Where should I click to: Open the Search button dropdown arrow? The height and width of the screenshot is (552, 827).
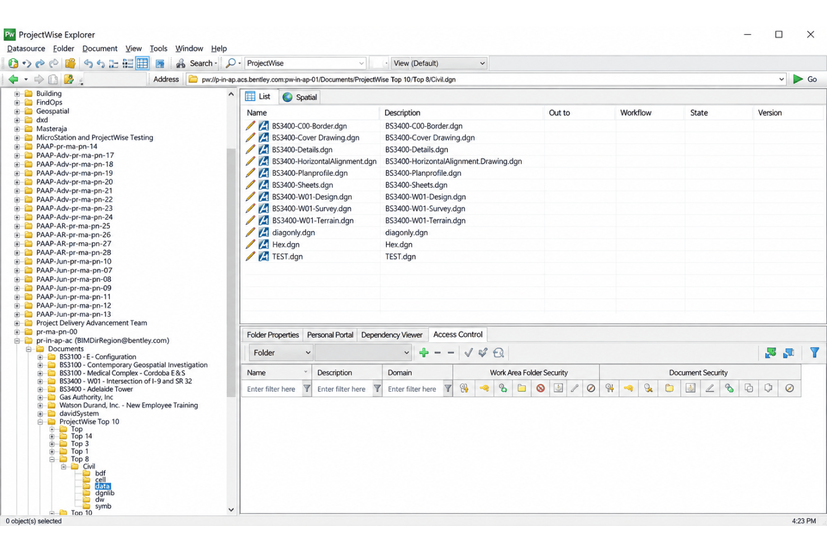point(216,63)
